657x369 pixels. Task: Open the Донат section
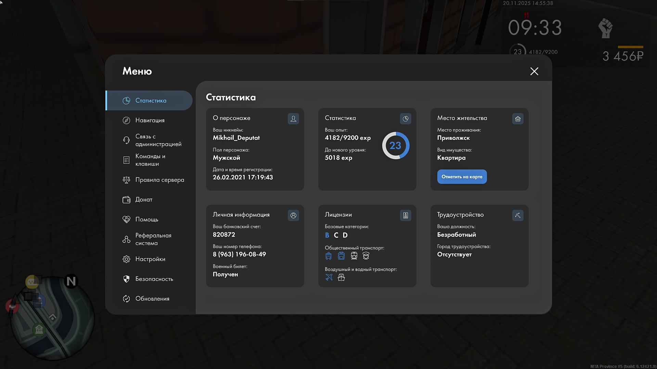(143, 200)
